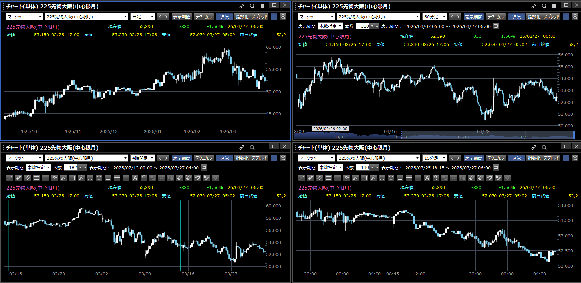Open the search icon in 60分足 chart title bar
The width and height of the screenshot is (581, 283).
coord(544,6)
